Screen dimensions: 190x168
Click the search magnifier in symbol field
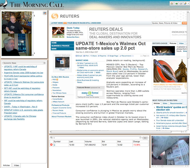[51, 138]
